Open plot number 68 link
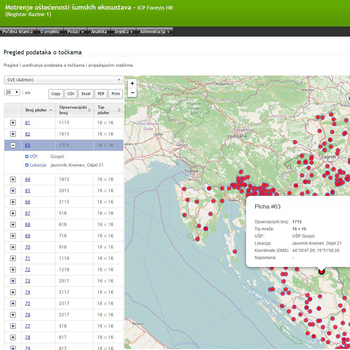This screenshot has width=350, height=350. coord(28,225)
